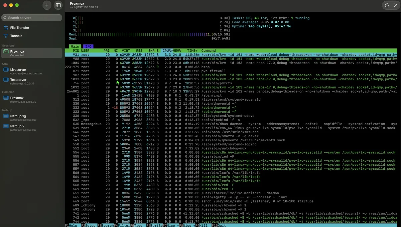Click F7Nice - in htop footer
Screen dimensions: 401x227
coord(171,225)
